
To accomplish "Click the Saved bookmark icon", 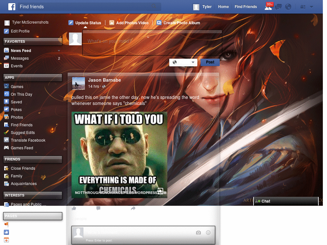I will 6,102.
